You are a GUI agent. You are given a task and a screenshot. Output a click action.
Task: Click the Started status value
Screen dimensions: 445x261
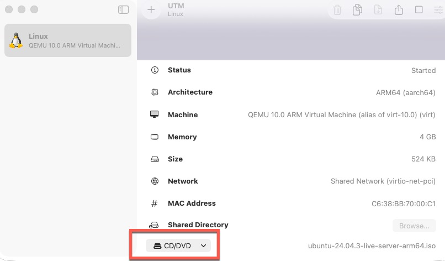pyautogui.click(x=423, y=71)
